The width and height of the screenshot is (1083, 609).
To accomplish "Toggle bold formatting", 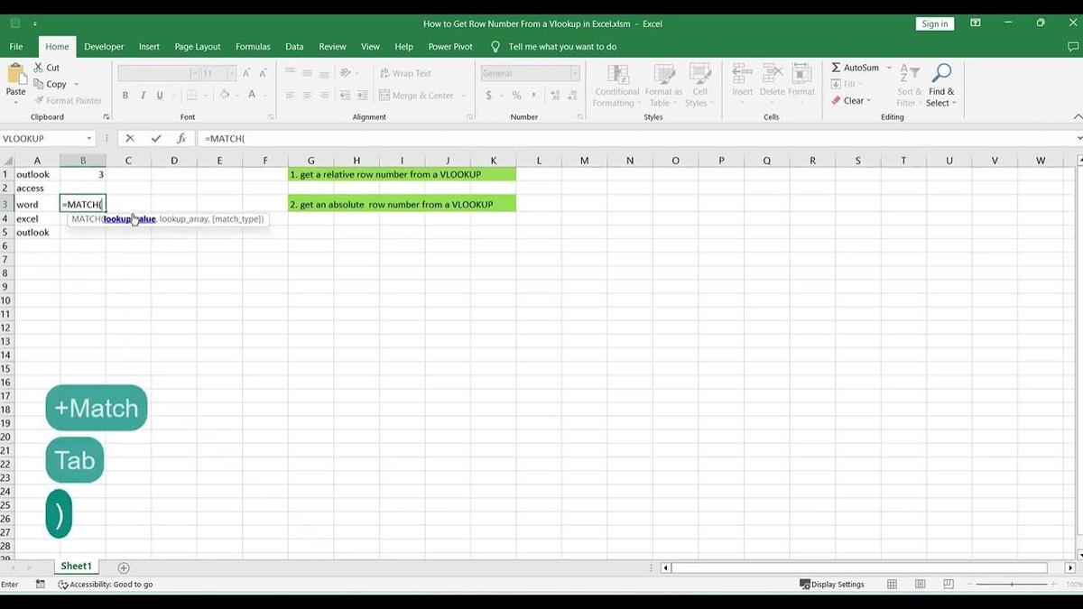I will pos(125,94).
